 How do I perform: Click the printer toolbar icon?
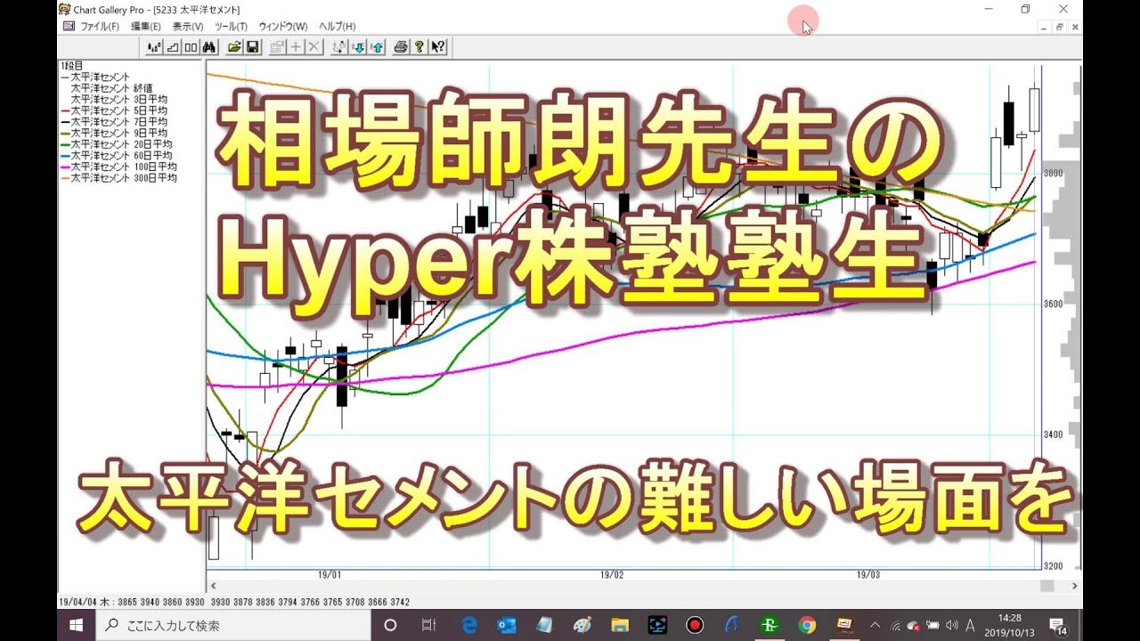(x=401, y=47)
